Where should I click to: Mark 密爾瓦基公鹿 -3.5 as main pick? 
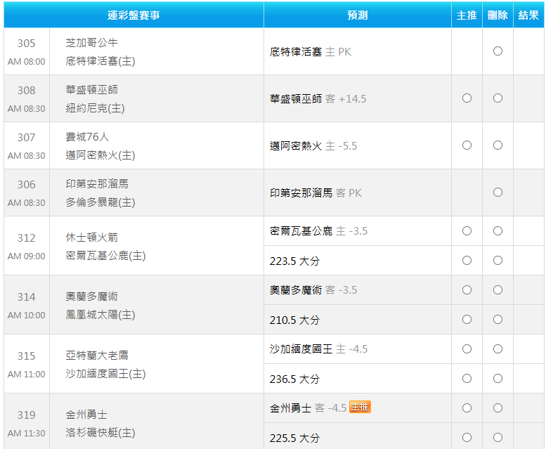467,230
